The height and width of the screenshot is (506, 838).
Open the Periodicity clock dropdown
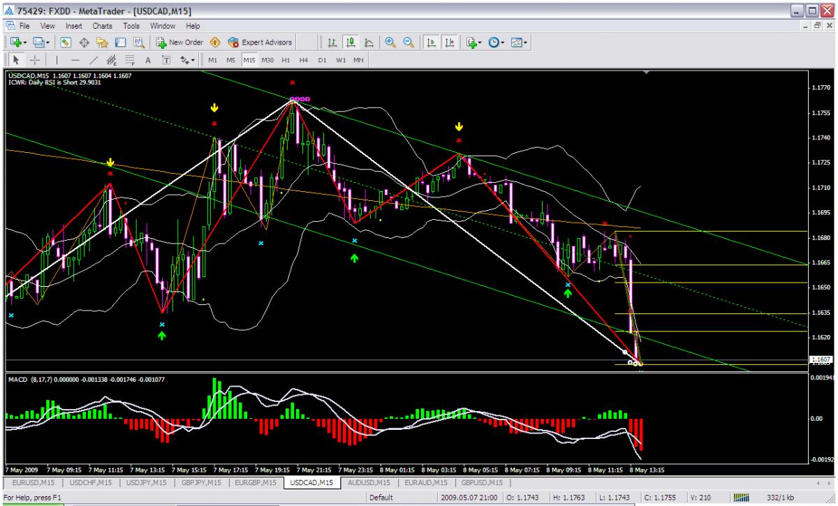497,43
